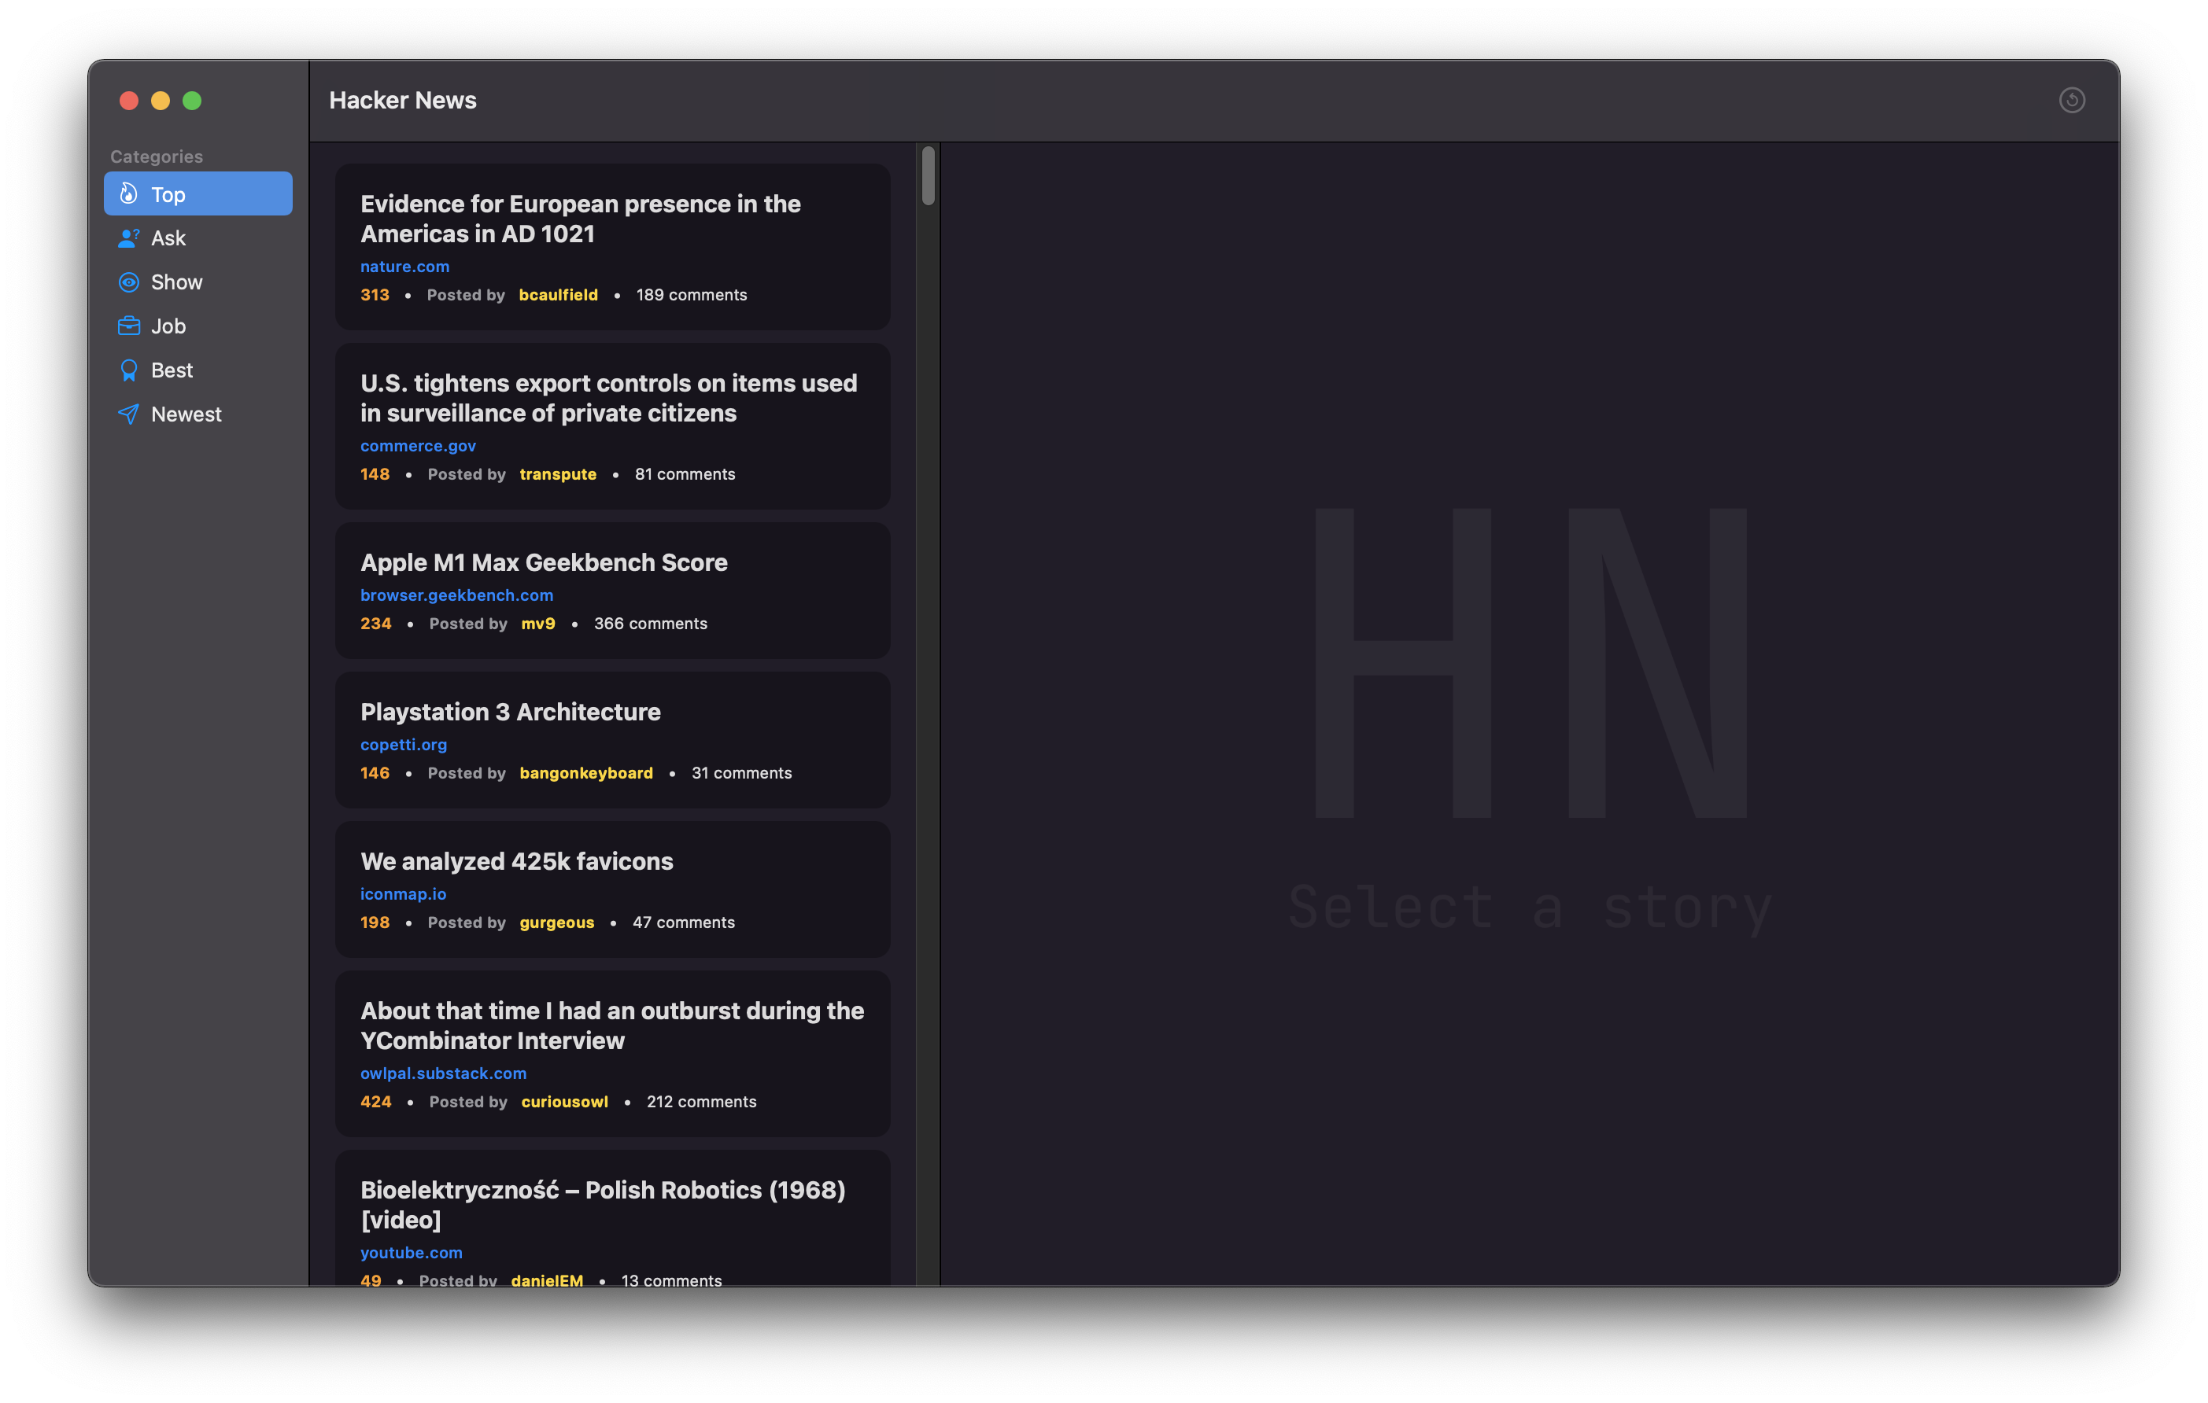Select the Newest category icon
Viewport: 2208px width, 1403px height.
[x=127, y=414]
